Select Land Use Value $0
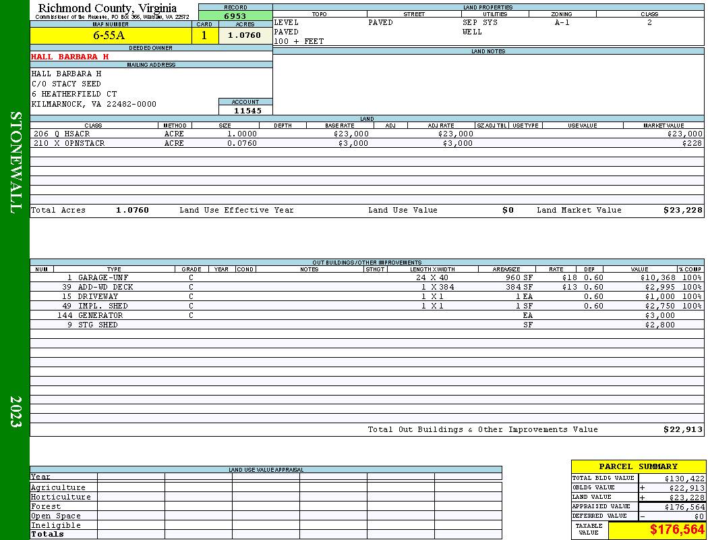 click(x=508, y=210)
